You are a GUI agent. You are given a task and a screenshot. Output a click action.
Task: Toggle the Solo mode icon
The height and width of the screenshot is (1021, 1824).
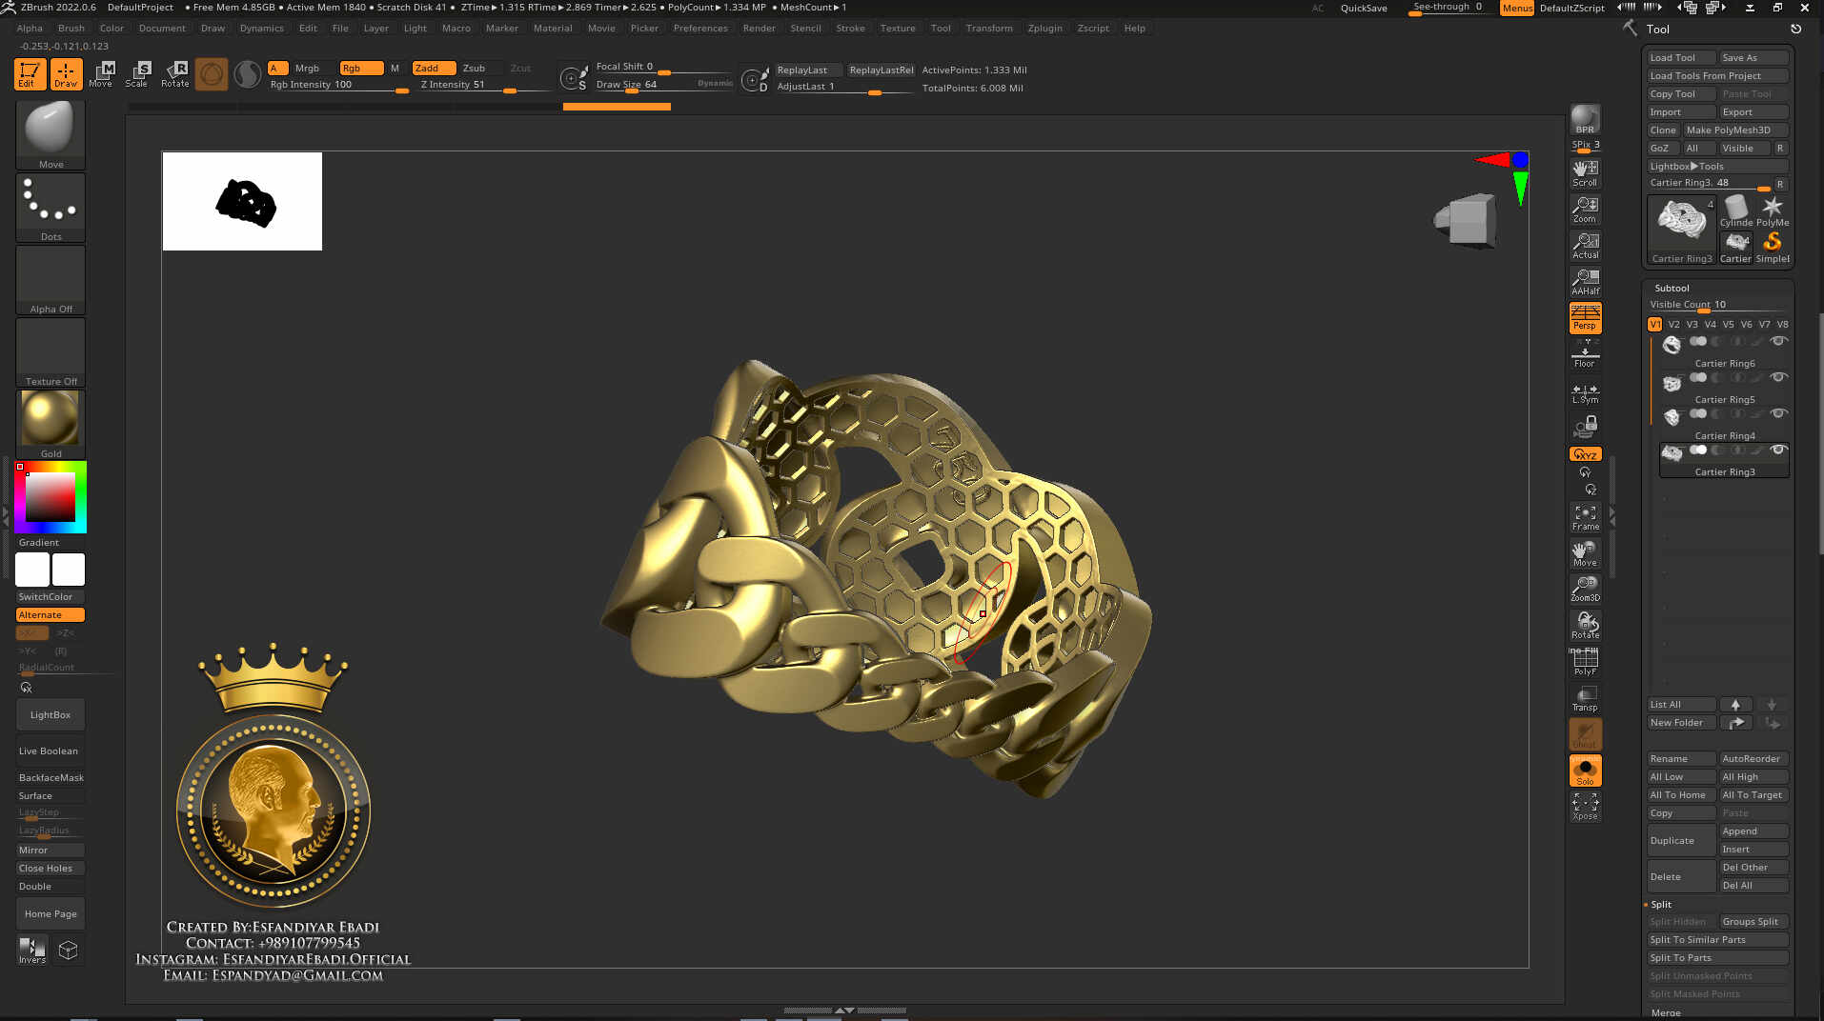click(x=1585, y=771)
